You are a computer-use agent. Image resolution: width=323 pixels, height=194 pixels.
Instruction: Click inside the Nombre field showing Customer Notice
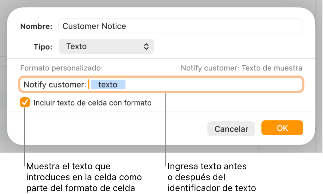point(180,26)
